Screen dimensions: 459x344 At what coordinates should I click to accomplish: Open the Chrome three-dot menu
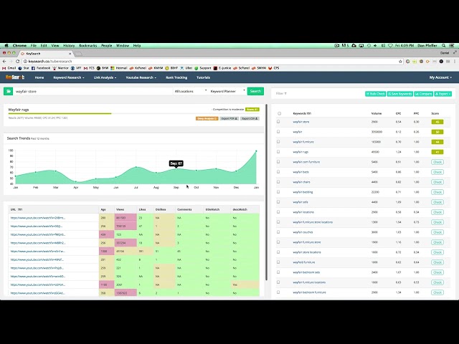455,62
